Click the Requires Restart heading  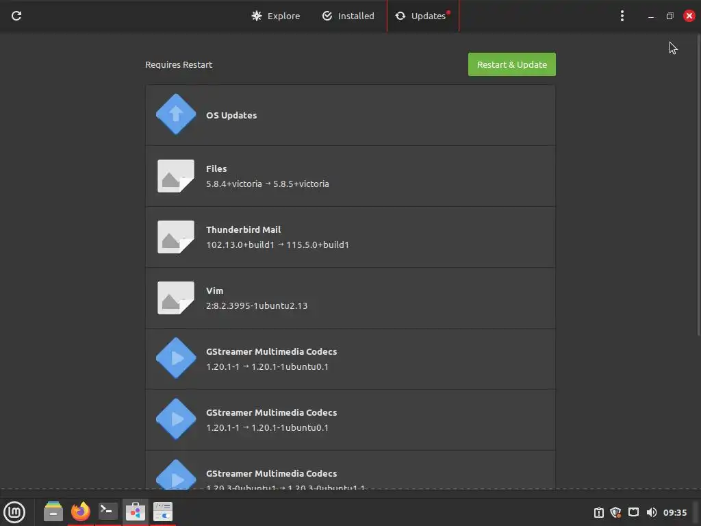179,64
